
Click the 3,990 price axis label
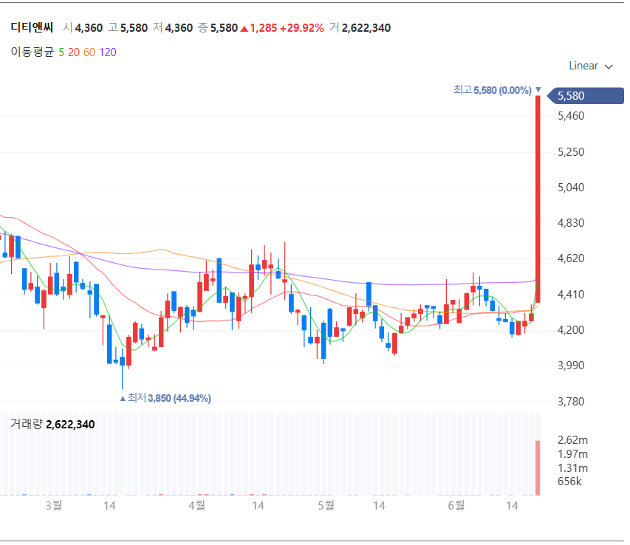click(x=571, y=366)
